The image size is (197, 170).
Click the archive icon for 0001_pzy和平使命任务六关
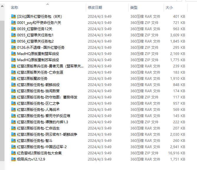13,22
